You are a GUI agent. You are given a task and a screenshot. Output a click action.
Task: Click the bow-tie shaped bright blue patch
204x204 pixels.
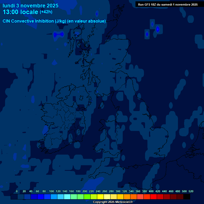click(59, 34)
